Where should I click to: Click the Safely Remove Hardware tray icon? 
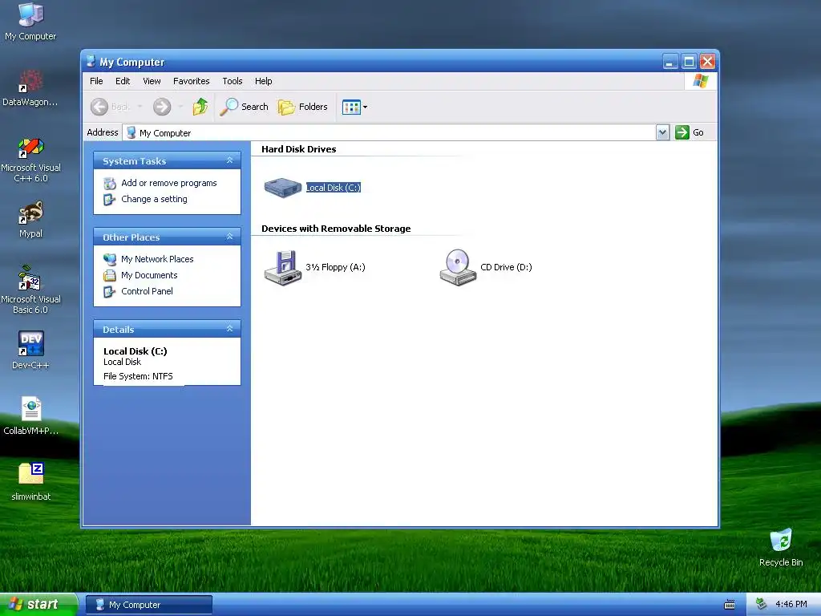[x=762, y=605]
